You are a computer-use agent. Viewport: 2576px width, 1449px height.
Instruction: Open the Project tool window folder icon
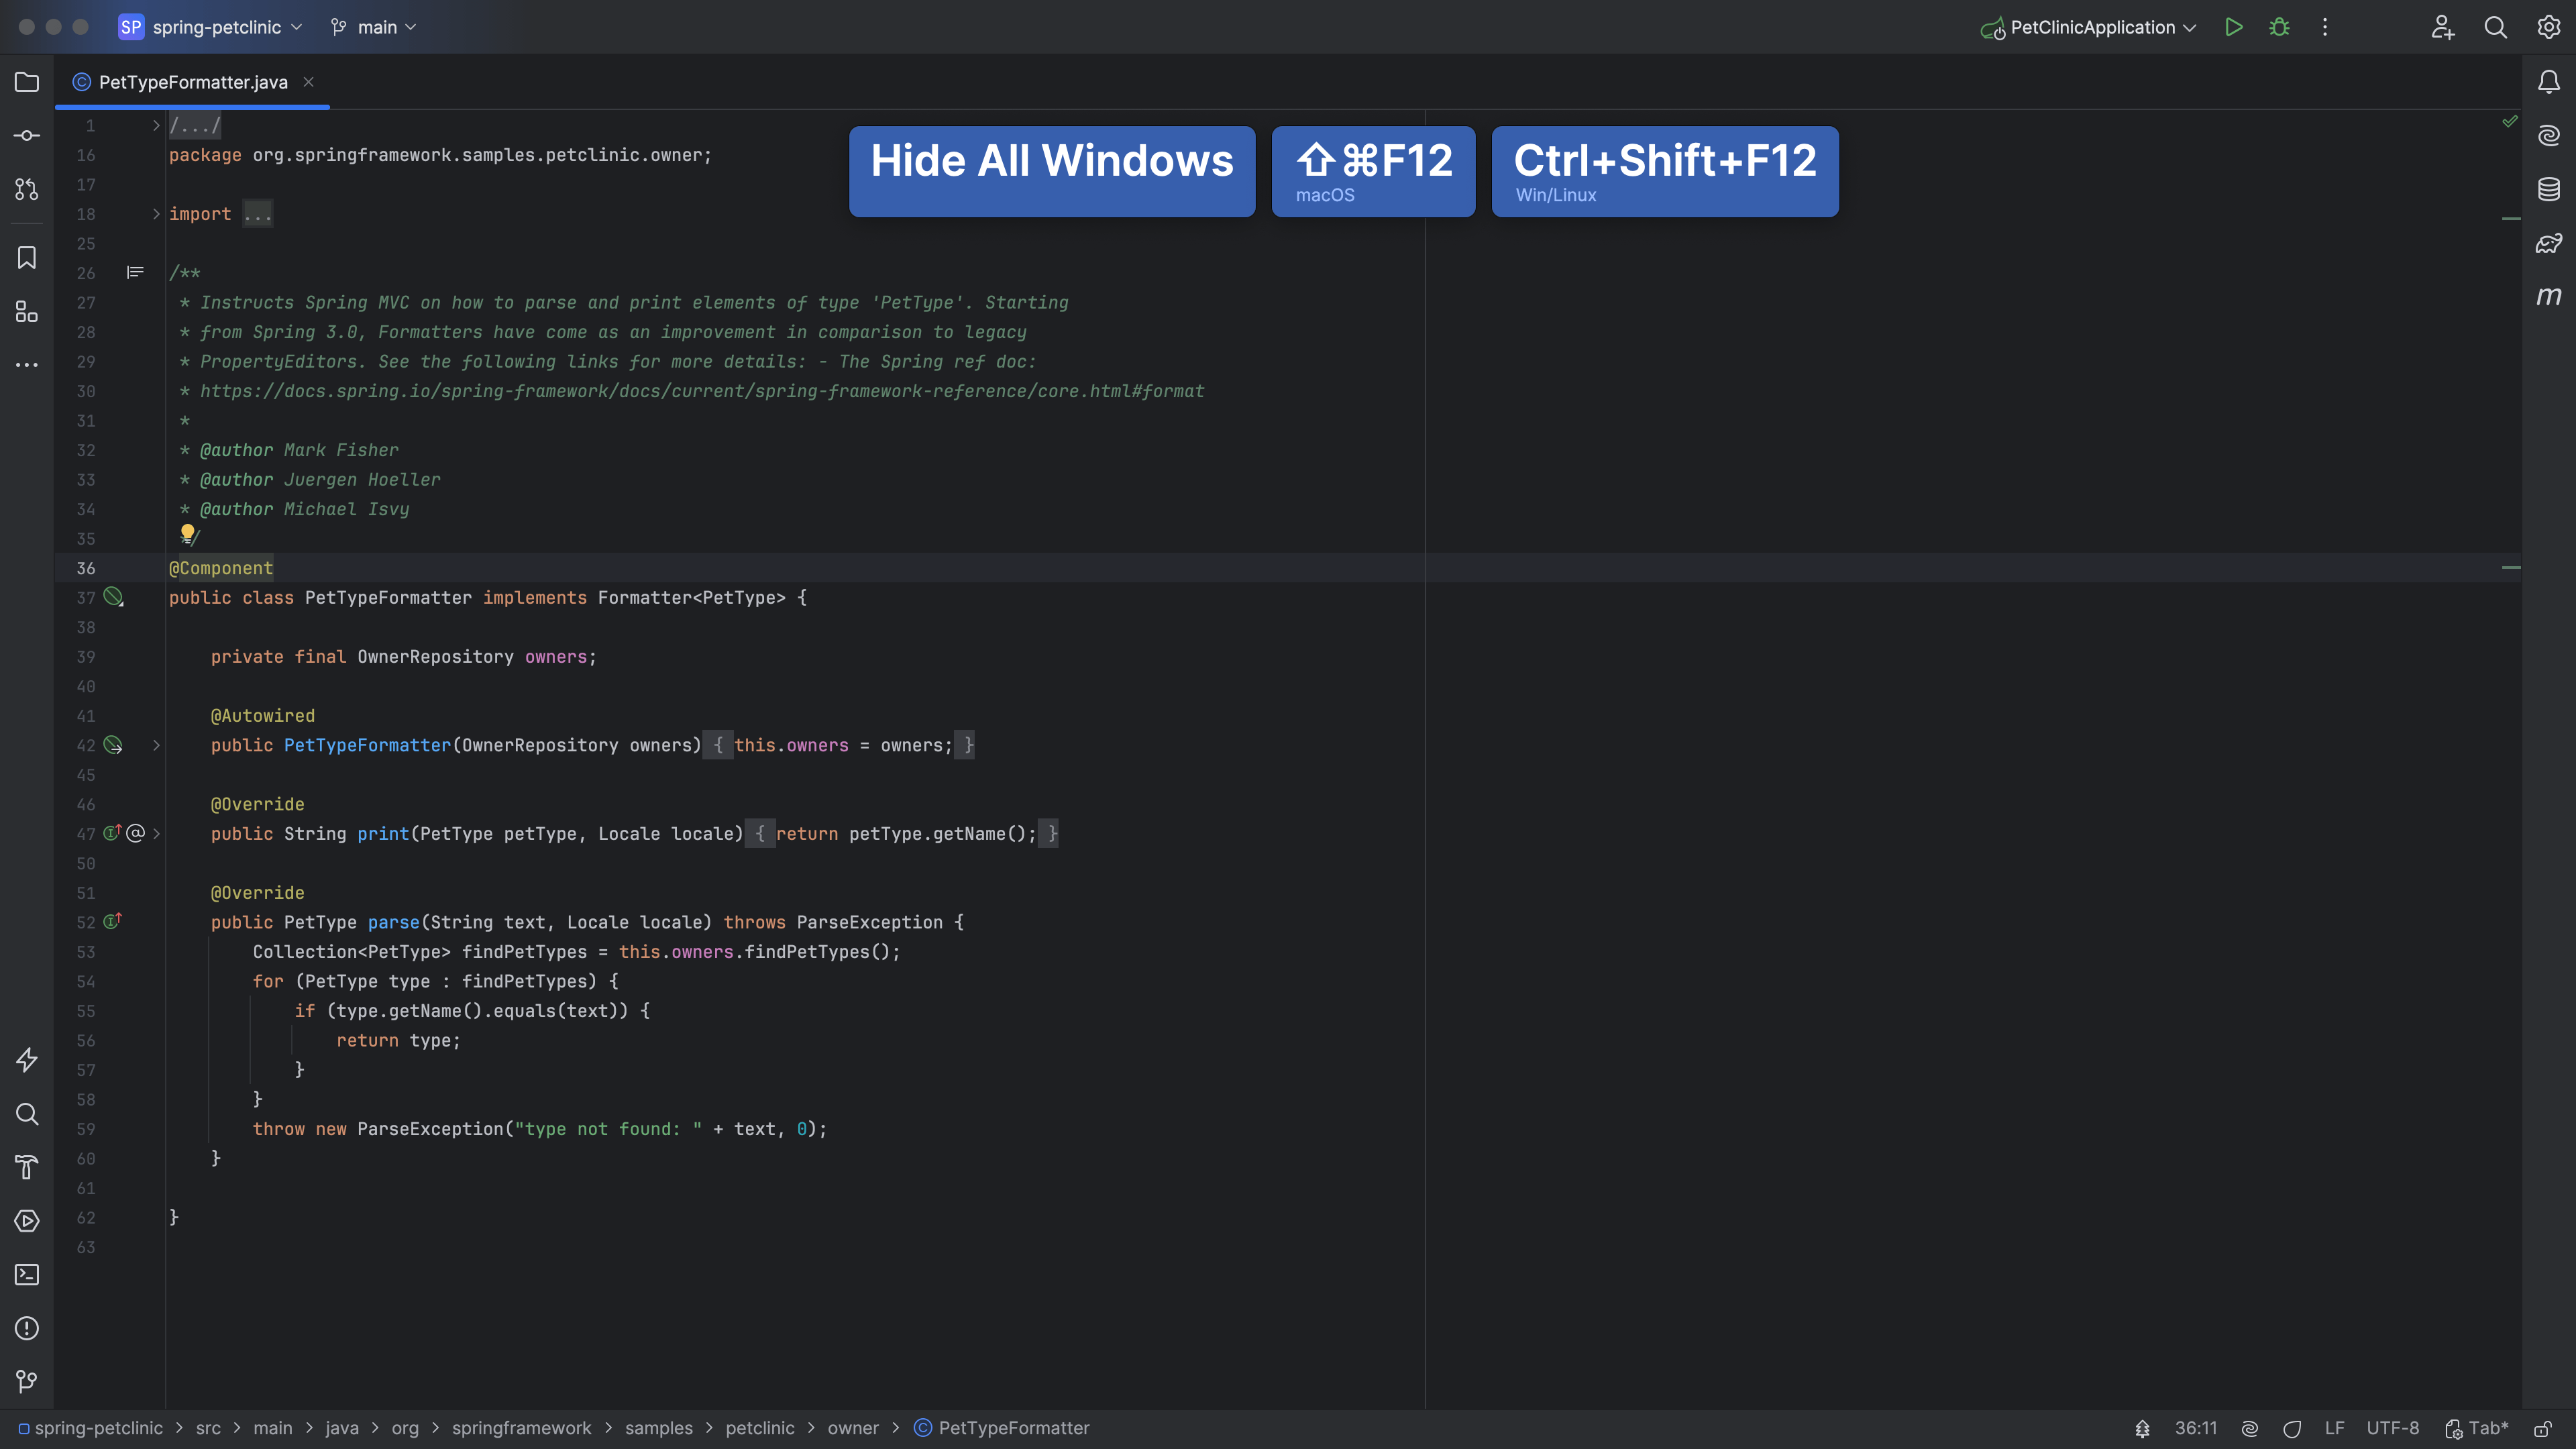27,82
